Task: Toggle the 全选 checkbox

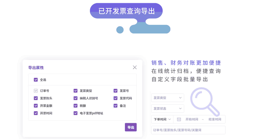Action: point(36,80)
